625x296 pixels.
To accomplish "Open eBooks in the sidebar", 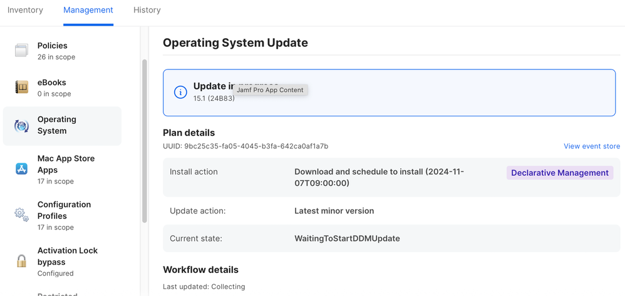I will 62,88.
